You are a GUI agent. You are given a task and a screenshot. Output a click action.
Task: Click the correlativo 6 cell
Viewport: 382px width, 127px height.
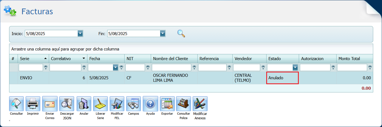click(x=68, y=78)
